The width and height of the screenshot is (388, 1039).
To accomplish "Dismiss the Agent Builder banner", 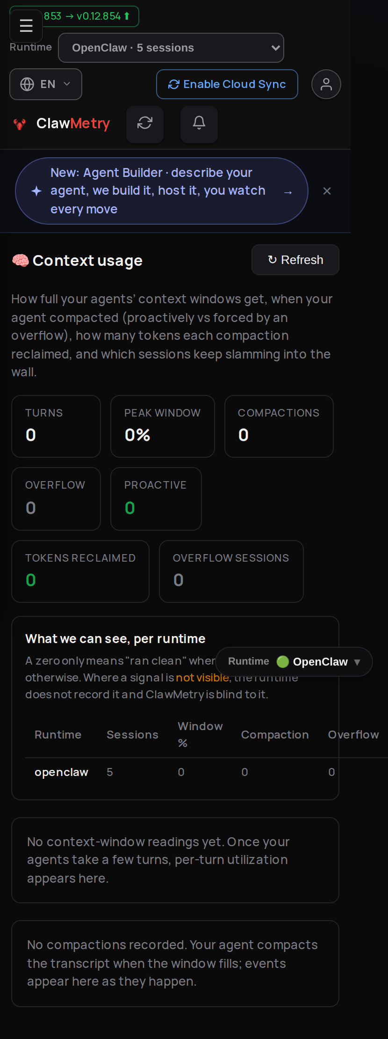I will point(327,191).
